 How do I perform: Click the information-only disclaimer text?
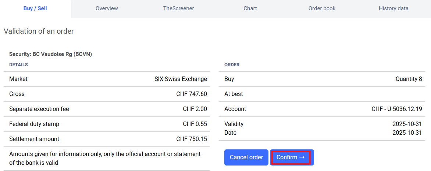105,158
